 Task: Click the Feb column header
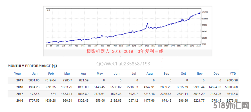[x=51, y=74]
